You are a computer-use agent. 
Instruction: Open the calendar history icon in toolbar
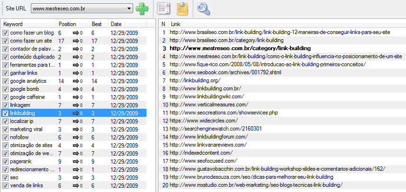tap(163, 9)
